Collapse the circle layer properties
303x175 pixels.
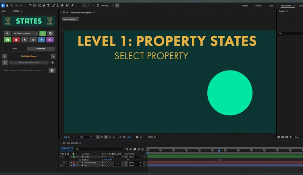click(71, 157)
